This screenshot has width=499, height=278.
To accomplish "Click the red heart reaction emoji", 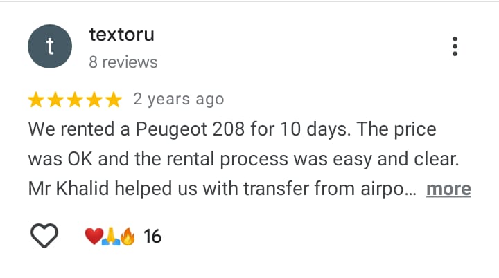I will [x=94, y=237].
